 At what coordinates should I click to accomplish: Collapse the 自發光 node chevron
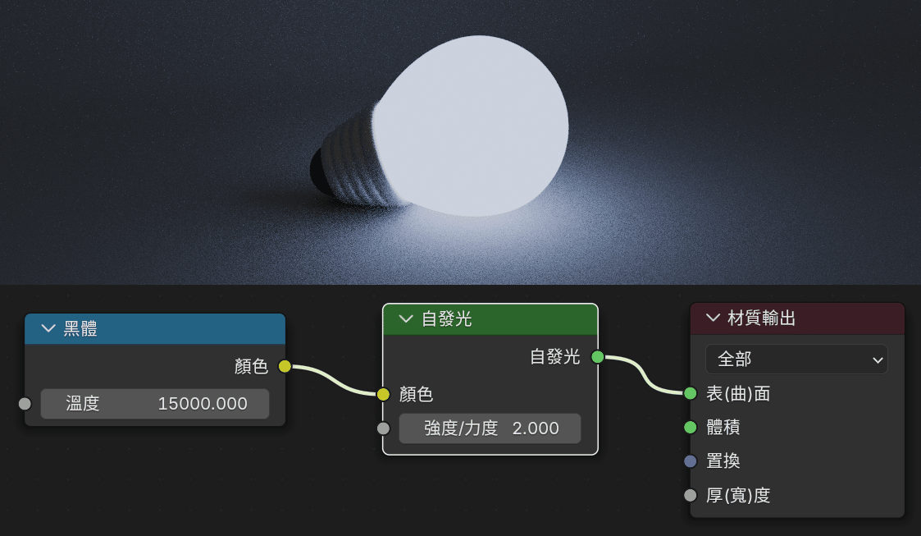tap(406, 319)
